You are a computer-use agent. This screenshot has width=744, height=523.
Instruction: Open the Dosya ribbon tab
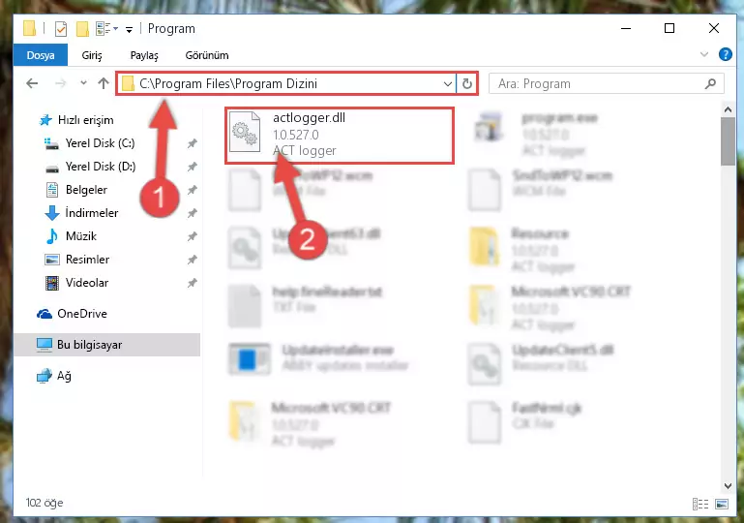click(41, 55)
